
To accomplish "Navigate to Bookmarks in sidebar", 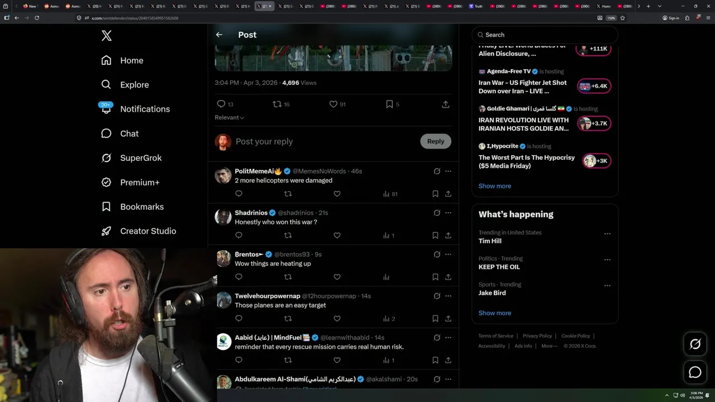I will coord(142,207).
